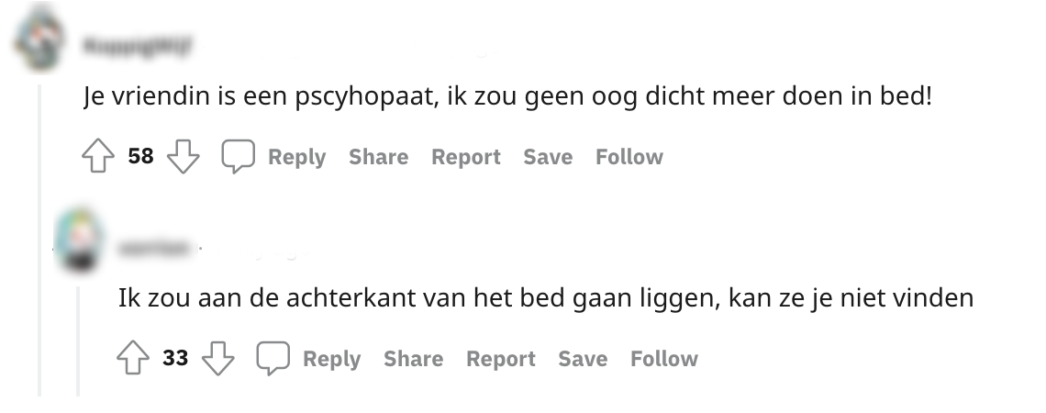Upvote the comment with 58 points
Screen dimensions: 1046x413
pyautogui.click(x=97, y=157)
